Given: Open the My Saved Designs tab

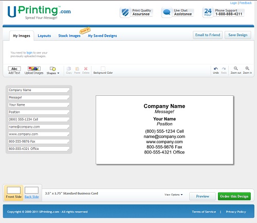Looking at the screenshot, I should click(x=102, y=36).
